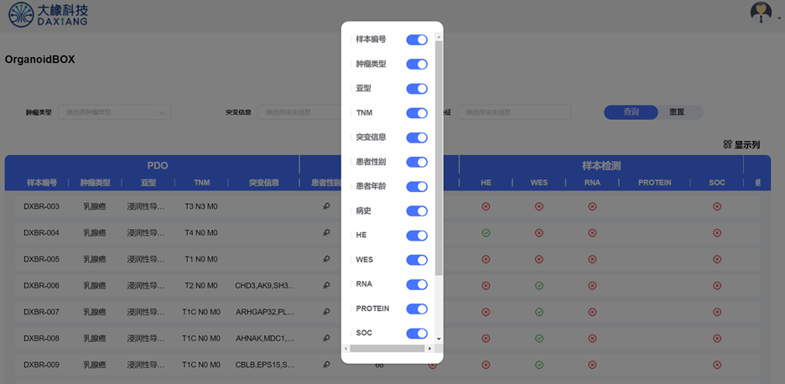Click SOC status icon for DXBR-003
Screen dimensions: 785x384
(717, 206)
